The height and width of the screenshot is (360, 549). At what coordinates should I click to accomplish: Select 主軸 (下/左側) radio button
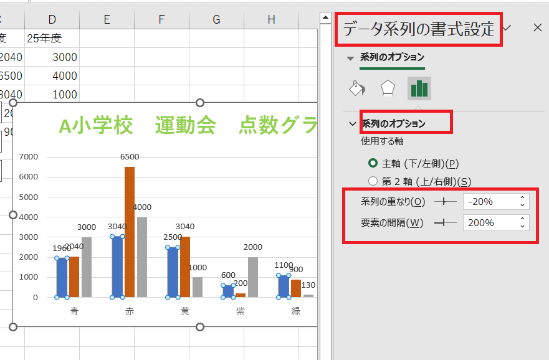(373, 163)
